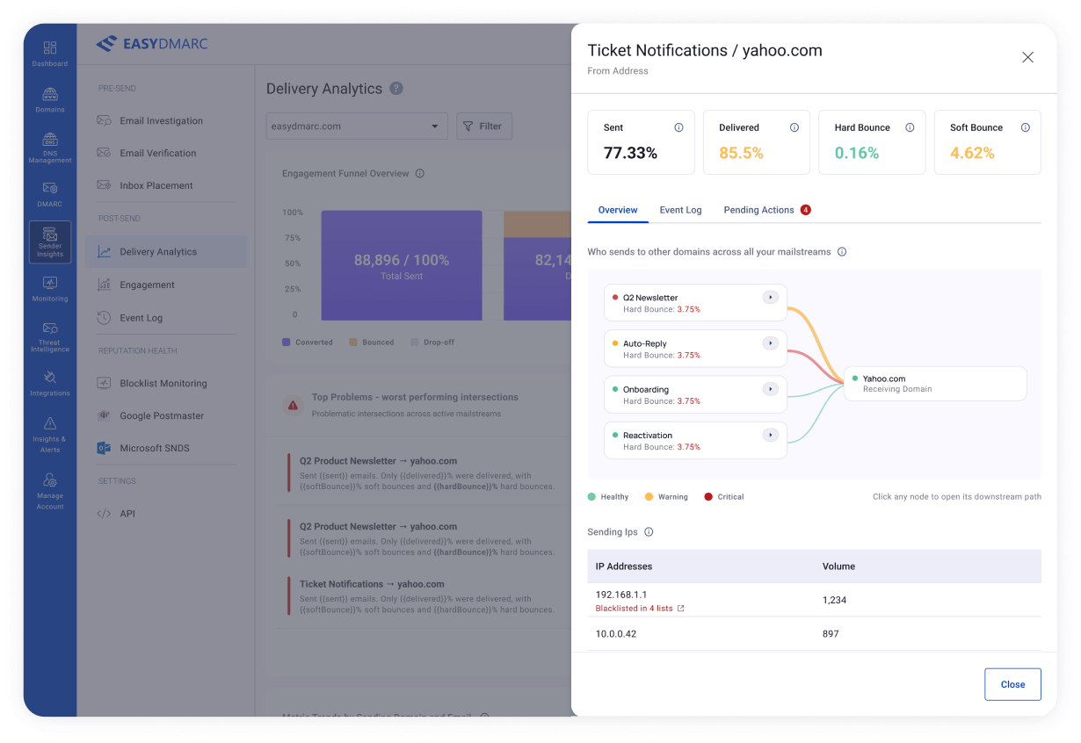Click the Sent metric info icon
Viewport: 1081px width, 743px height.
tap(678, 127)
